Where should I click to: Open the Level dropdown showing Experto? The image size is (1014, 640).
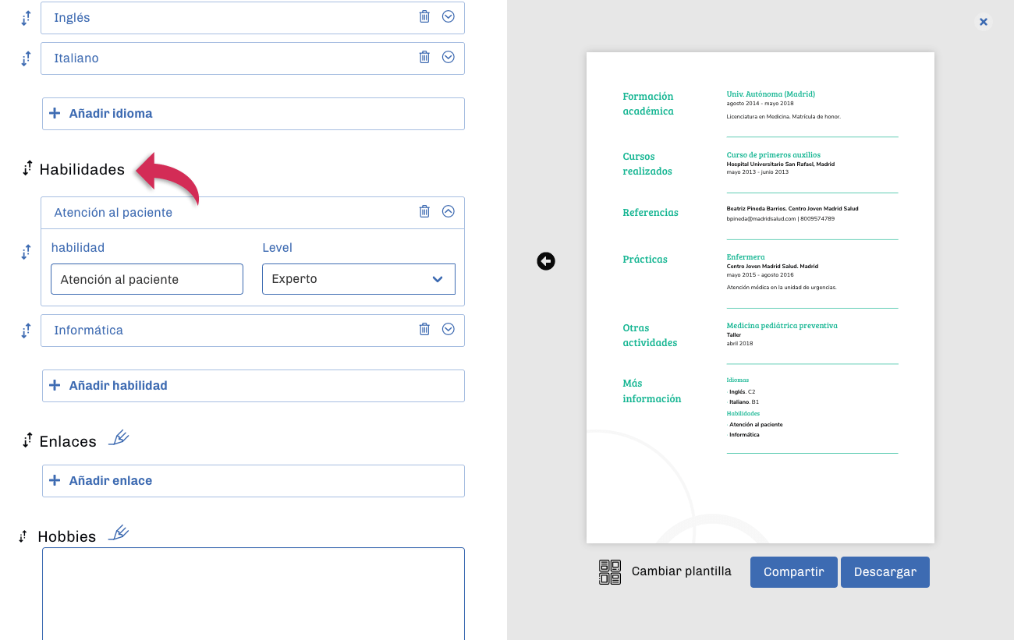359,279
